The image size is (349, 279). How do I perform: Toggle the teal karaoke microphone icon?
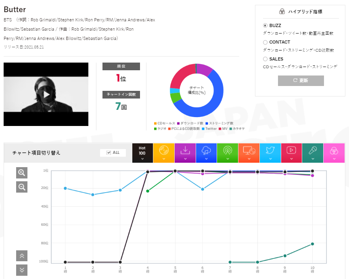click(313, 153)
